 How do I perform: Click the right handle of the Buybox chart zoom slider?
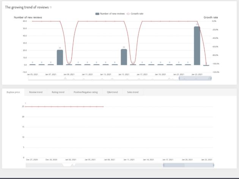pyautogui.click(x=213, y=165)
